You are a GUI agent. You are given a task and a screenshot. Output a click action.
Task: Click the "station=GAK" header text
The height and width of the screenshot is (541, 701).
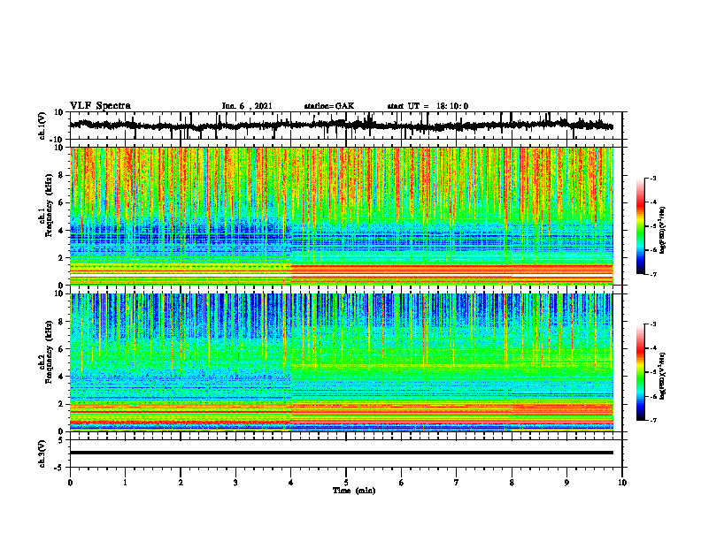click(x=329, y=106)
